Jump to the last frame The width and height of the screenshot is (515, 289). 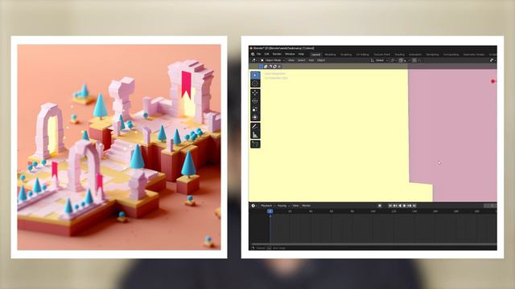[414, 206]
